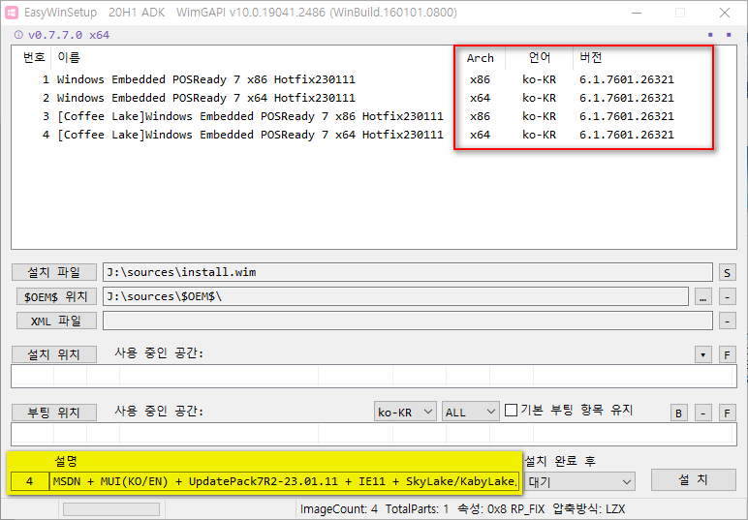Click version 6.1.7601.26321 in row 1
748x520 pixels.
(626, 79)
